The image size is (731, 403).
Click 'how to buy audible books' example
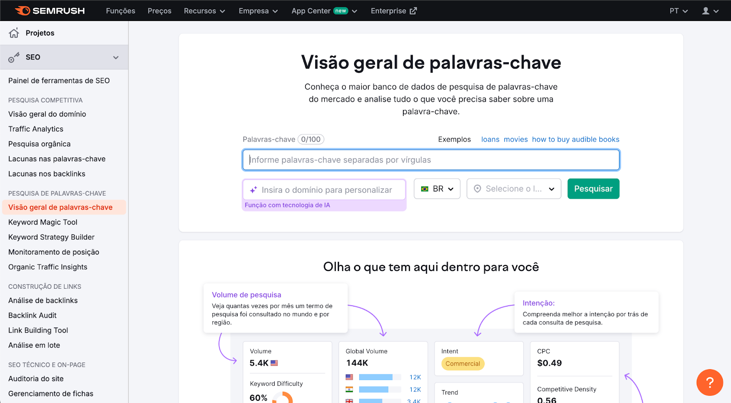pyautogui.click(x=576, y=139)
